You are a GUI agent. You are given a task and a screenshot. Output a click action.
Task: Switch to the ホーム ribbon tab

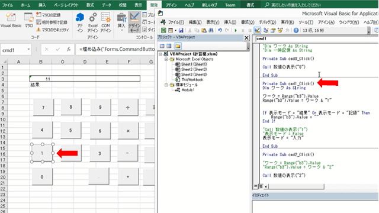click(x=25, y=5)
